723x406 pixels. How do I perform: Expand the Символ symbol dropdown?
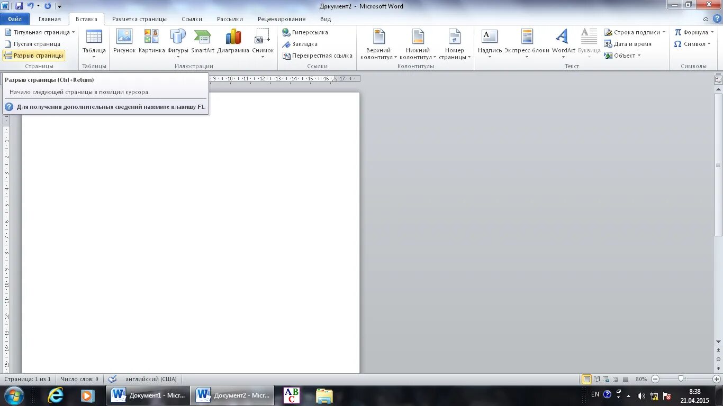pyautogui.click(x=709, y=44)
